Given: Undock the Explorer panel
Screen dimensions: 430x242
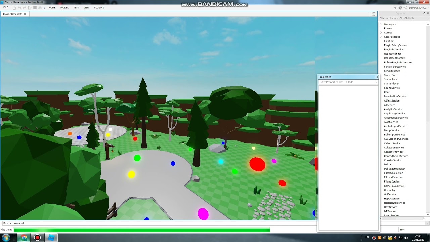Looking at the screenshot, I should tap(424, 13).
